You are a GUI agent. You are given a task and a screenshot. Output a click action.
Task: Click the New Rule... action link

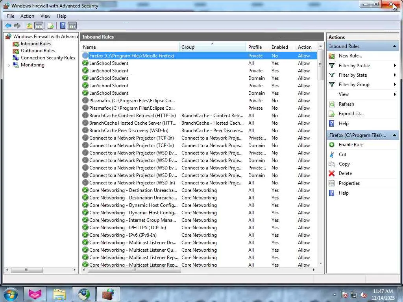pyautogui.click(x=350, y=56)
